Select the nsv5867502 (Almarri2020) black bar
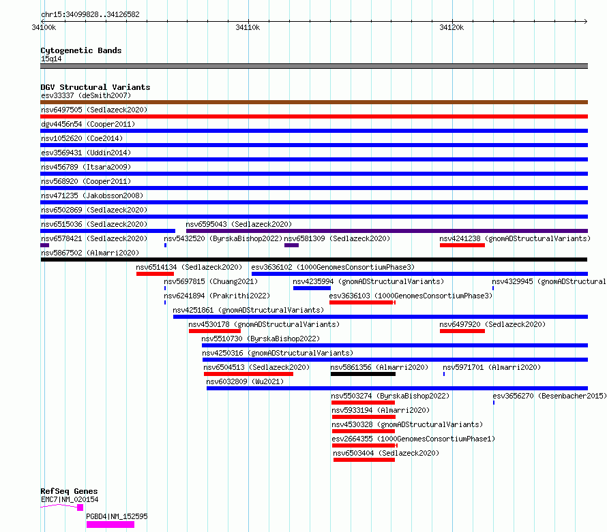The height and width of the screenshot is (532, 607). click(314, 260)
